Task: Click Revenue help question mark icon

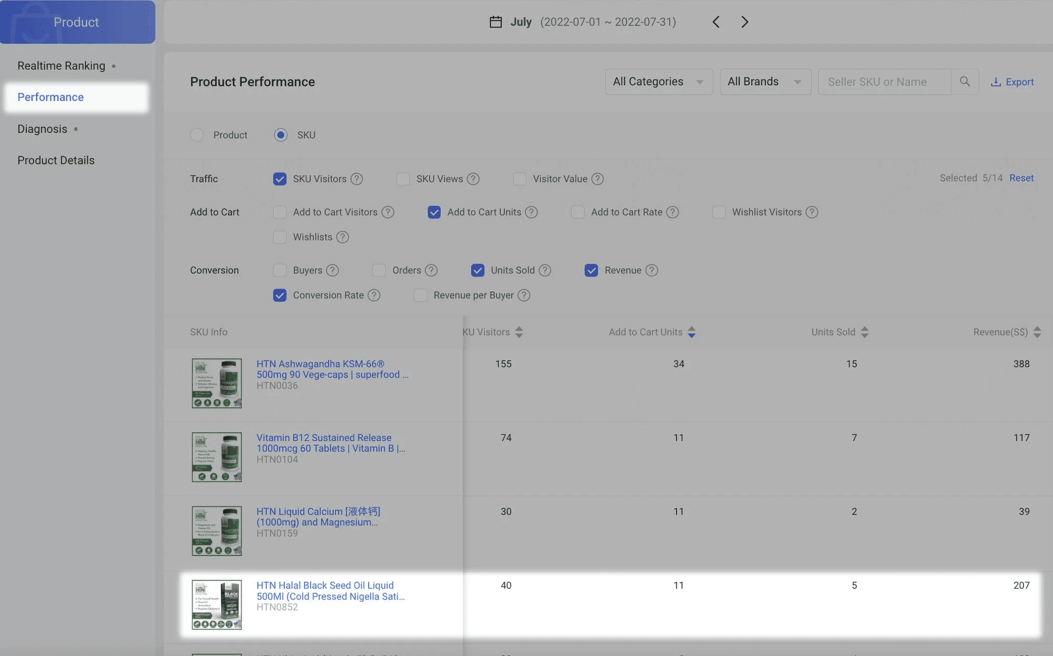Action: coord(652,271)
